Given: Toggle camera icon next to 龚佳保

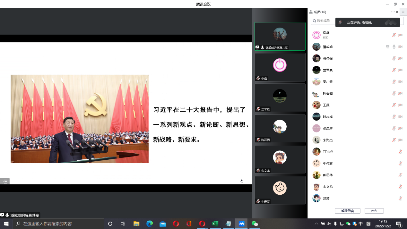Looking at the screenshot, I should [400, 58].
